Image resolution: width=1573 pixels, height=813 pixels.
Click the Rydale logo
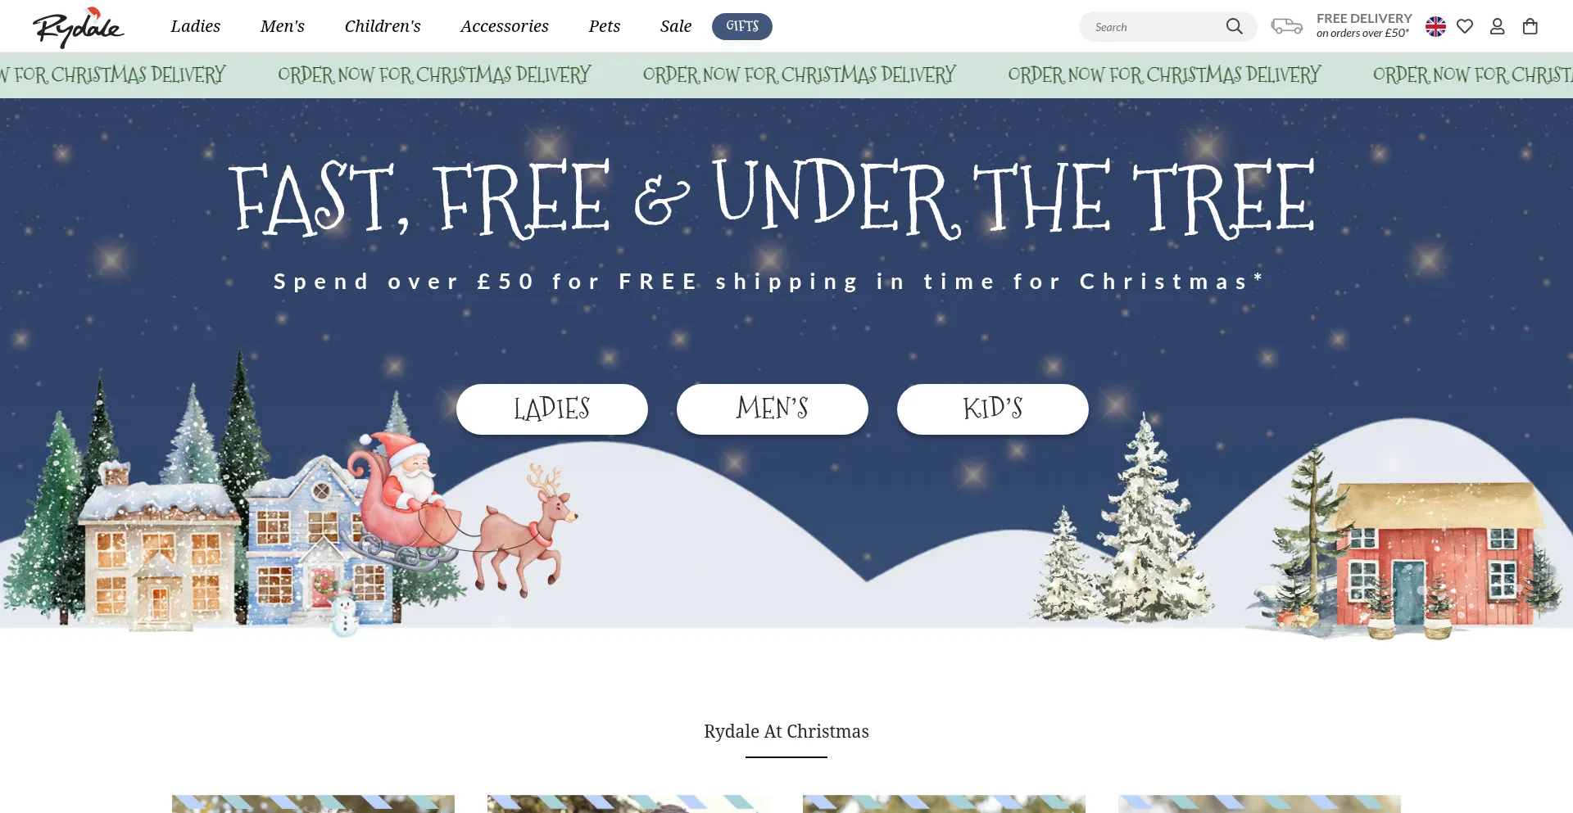click(x=79, y=27)
